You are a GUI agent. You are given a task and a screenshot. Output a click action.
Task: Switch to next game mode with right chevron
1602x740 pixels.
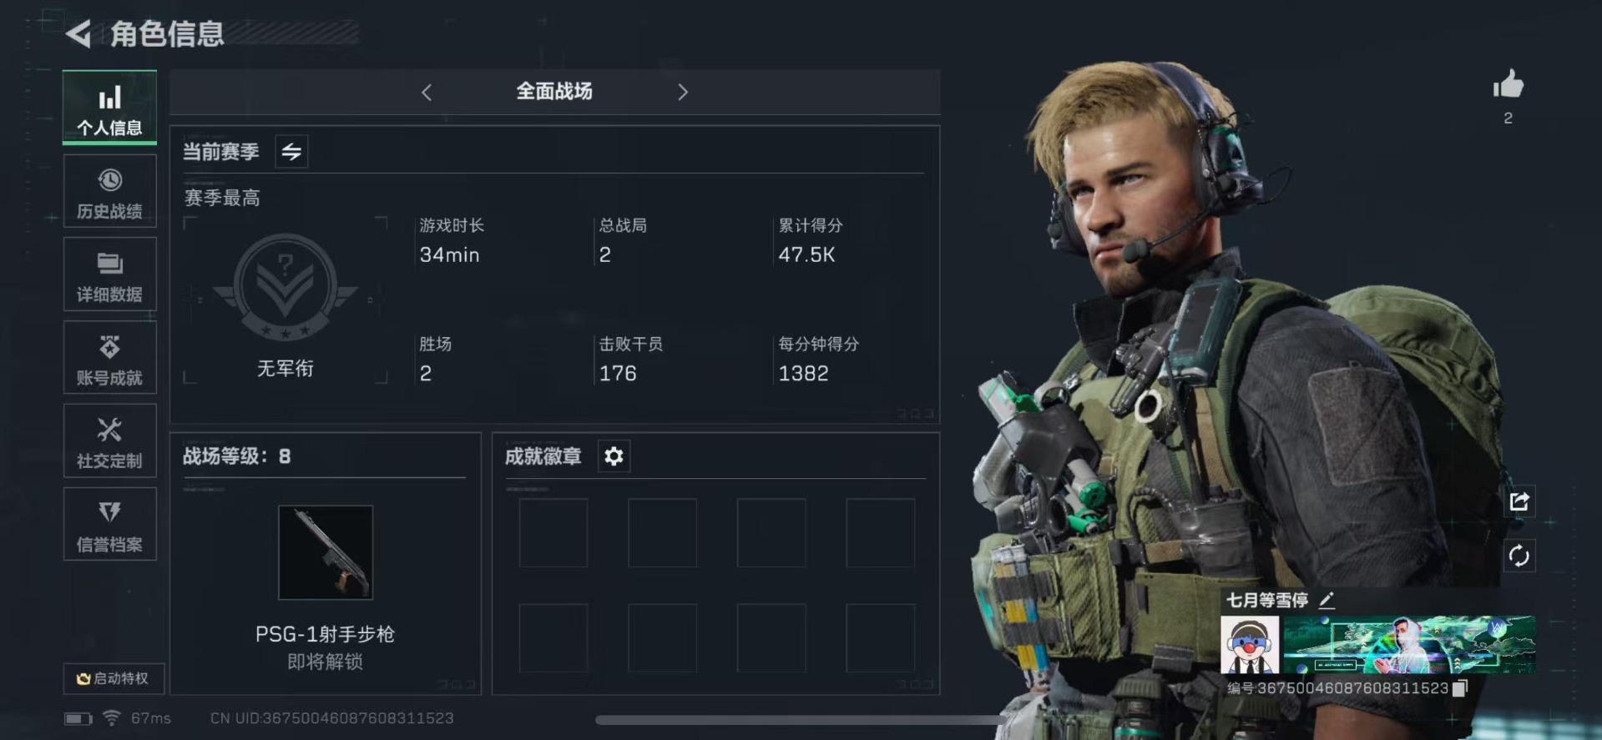[x=683, y=92]
